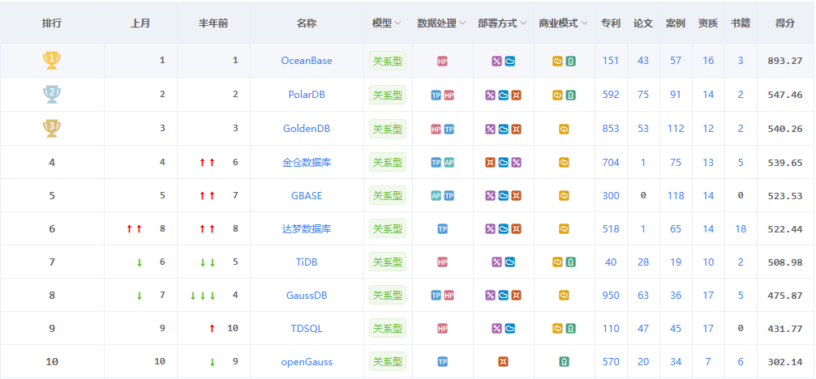Click the gold first-place trophy icon
Screen dimensions: 816x379
(52, 60)
